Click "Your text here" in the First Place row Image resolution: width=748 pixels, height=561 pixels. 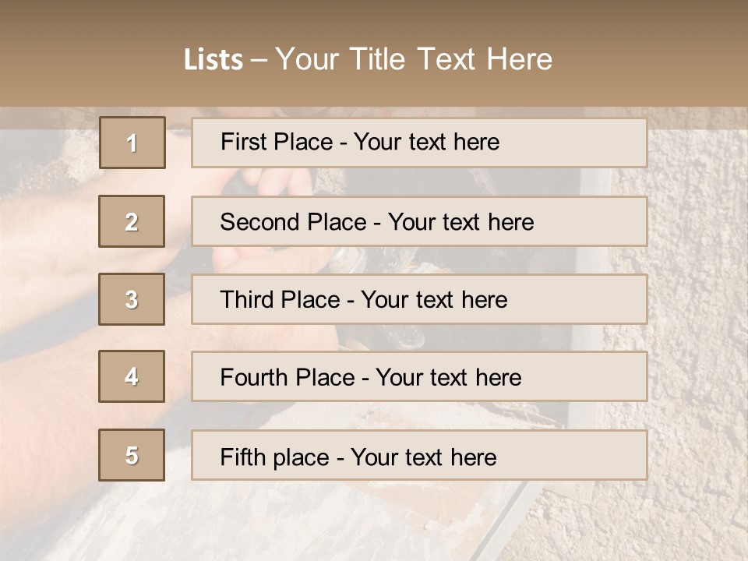click(426, 142)
